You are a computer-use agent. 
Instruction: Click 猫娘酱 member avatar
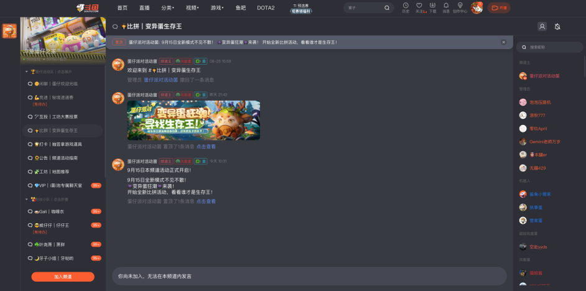click(523, 273)
